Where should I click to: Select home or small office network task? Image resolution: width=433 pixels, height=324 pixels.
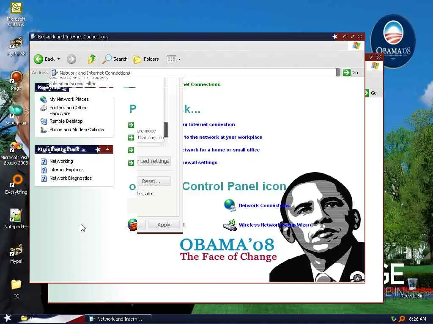221,150
